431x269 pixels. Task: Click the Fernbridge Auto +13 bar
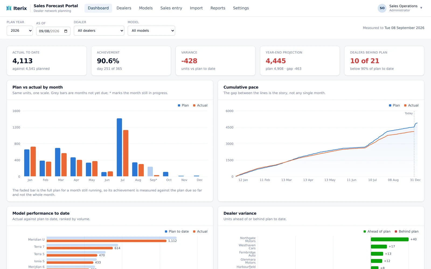[377, 254]
